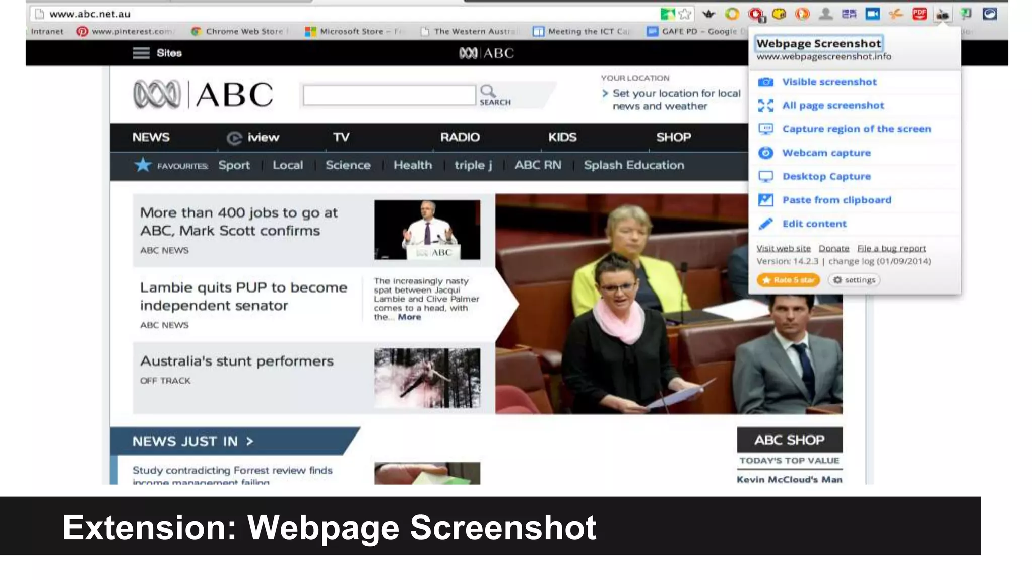Click the orange scissors extension icon
1032x580 pixels.
click(x=895, y=14)
